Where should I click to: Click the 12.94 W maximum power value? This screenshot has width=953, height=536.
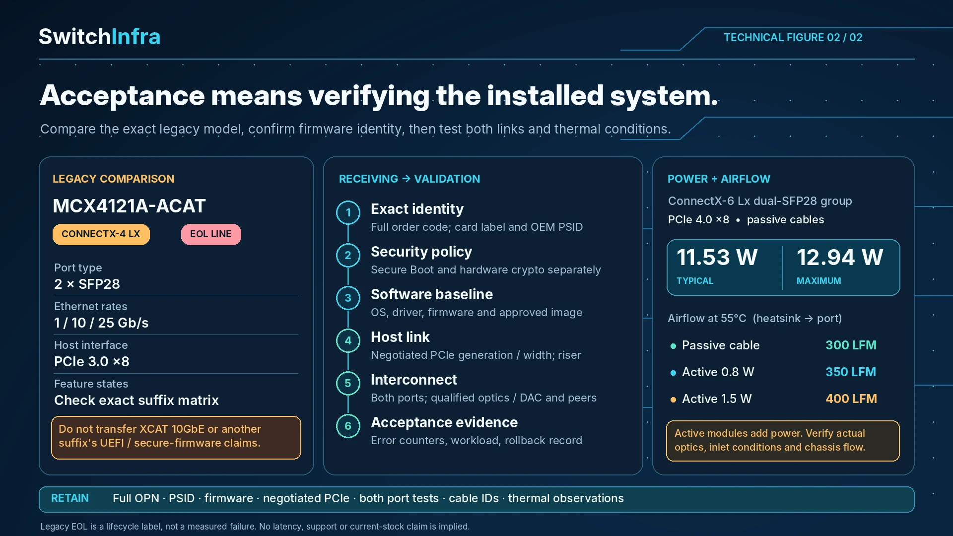(840, 258)
